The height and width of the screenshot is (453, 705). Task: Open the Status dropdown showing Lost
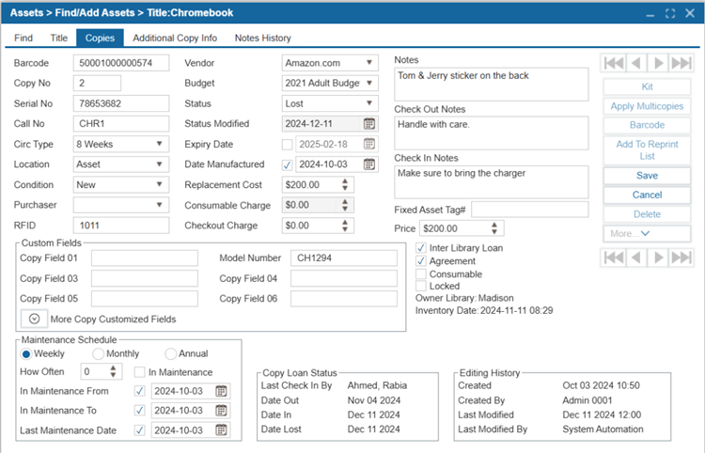point(329,103)
